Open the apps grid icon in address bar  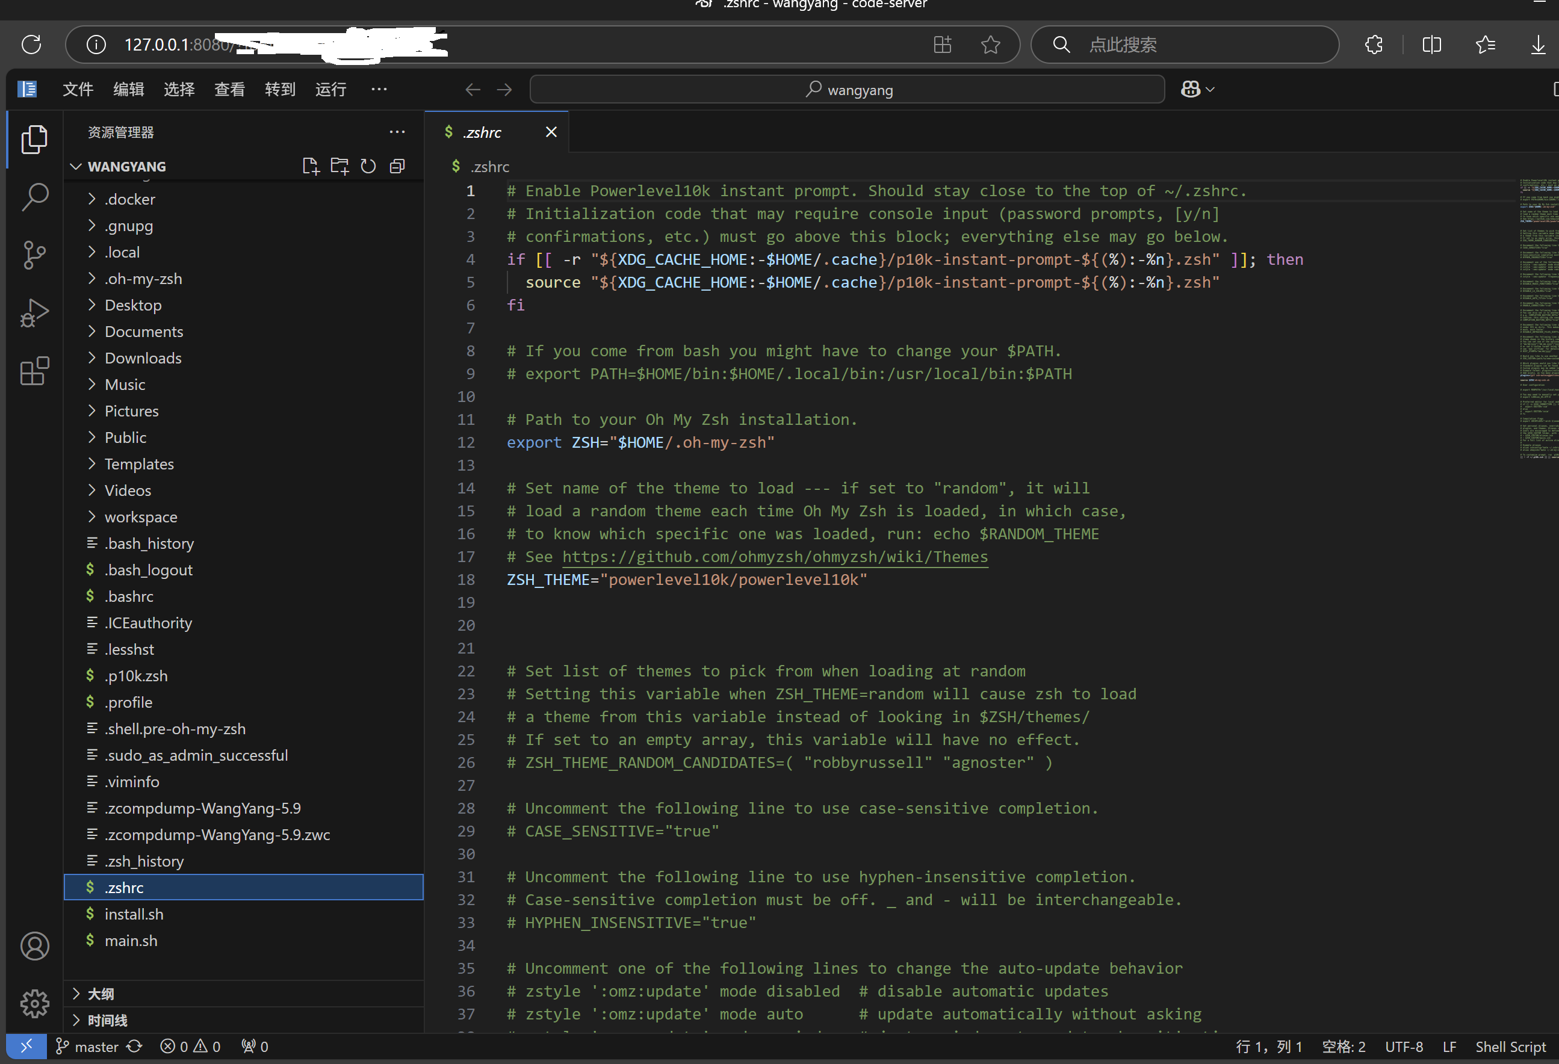943,45
